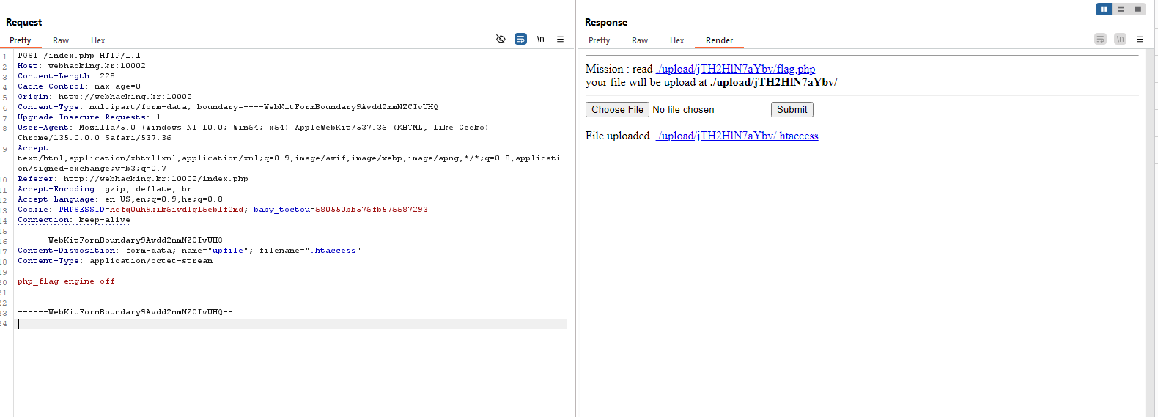1158x417 pixels.
Task: Click the closing WebKitFormBoundary line
Action: (x=125, y=312)
